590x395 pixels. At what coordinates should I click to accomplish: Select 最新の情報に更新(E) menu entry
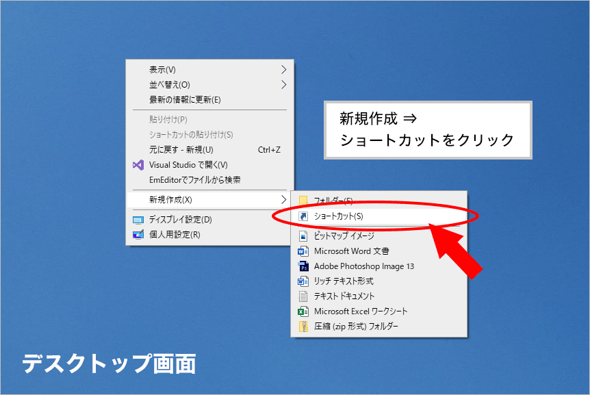click(210, 100)
